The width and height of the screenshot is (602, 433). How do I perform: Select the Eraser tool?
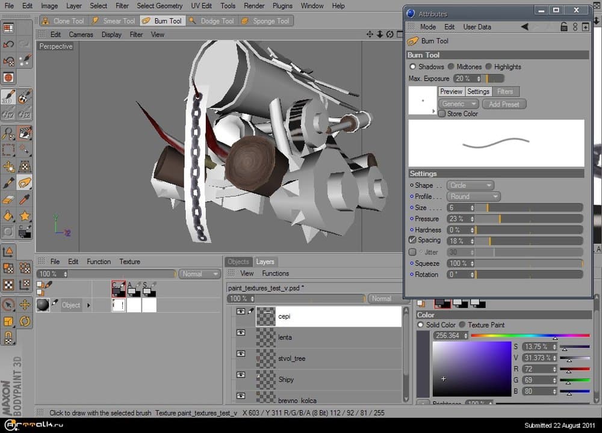tap(8, 200)
